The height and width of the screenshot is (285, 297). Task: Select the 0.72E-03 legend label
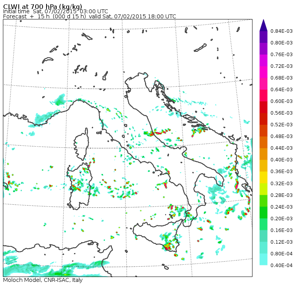pos(281,66)
